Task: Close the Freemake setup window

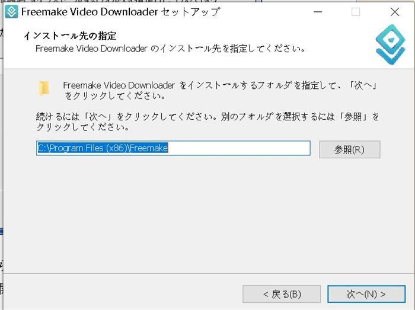Action: (x=395, y=12)
